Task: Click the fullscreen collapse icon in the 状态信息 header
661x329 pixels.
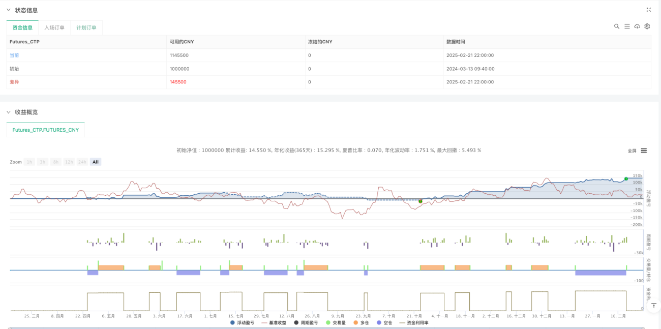Action: [648, 10]
